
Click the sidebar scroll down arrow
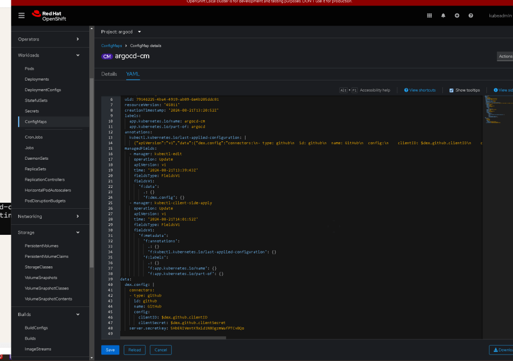click(92, 357)
